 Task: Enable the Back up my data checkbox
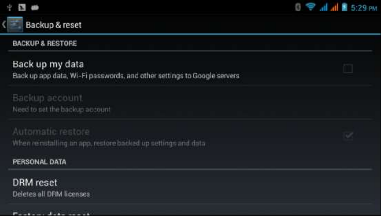tap(348, 68)
